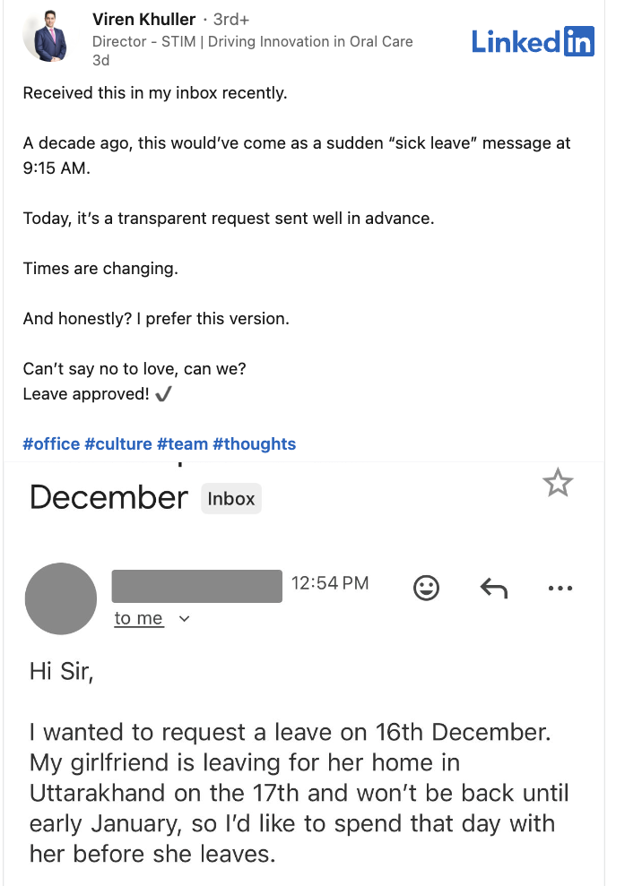Screen dimensions: 642x886
Task: Visit the #team hashtag
Action: point(182,443)
